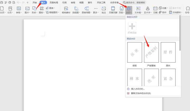Viewport: 190px width, 111px height.
Task: Open the Review (审阅) tab
Action: [x=73, y=3]
